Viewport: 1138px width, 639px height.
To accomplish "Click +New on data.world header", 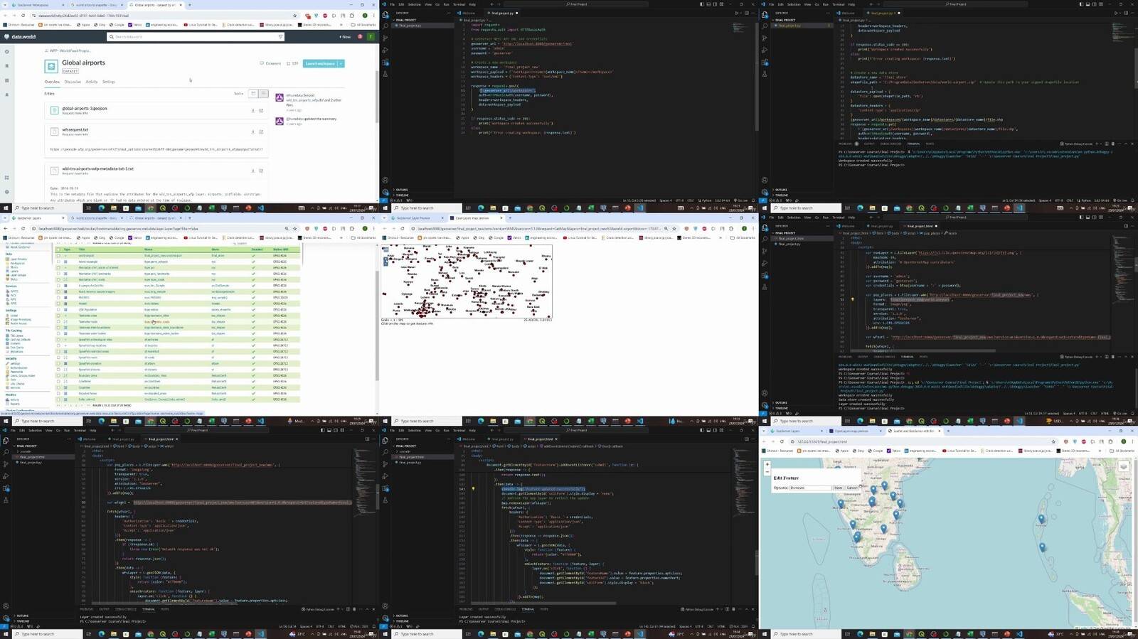I will coord(345,37).
